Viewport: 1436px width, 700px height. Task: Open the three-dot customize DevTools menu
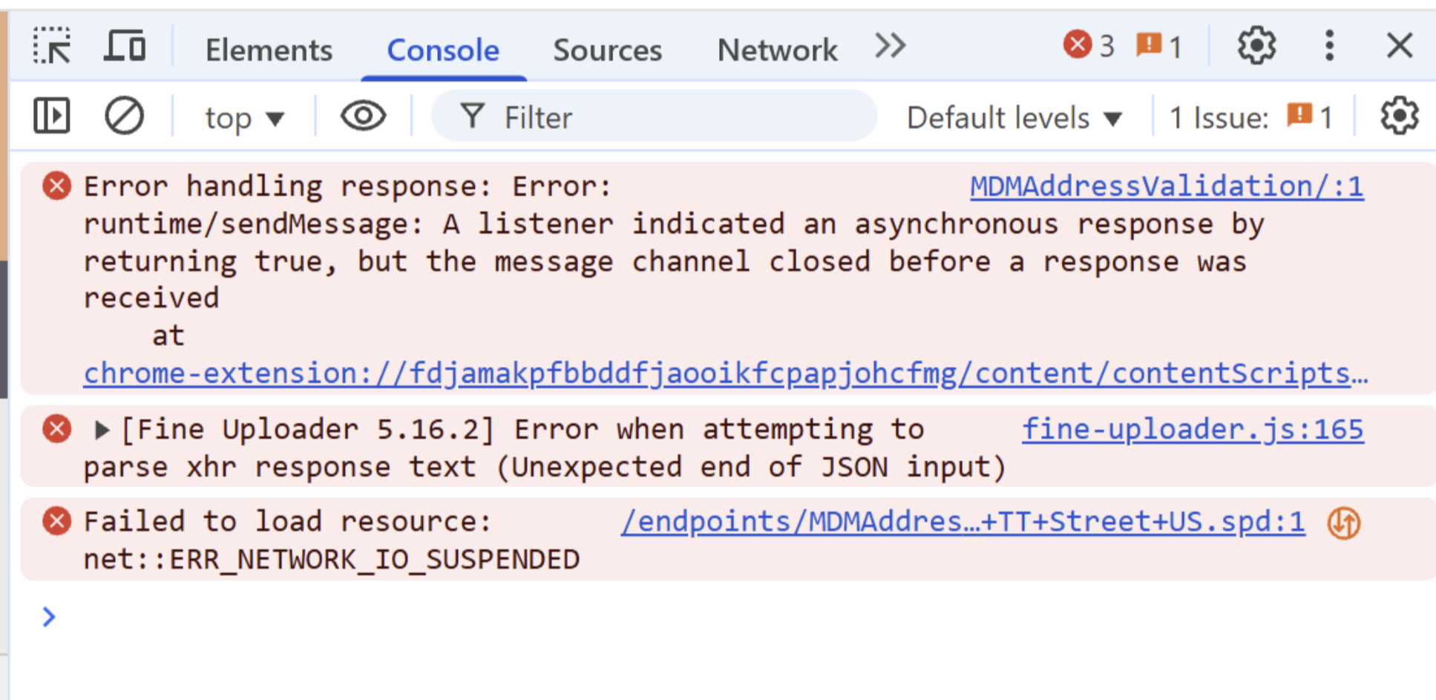tap(1329, 46)
